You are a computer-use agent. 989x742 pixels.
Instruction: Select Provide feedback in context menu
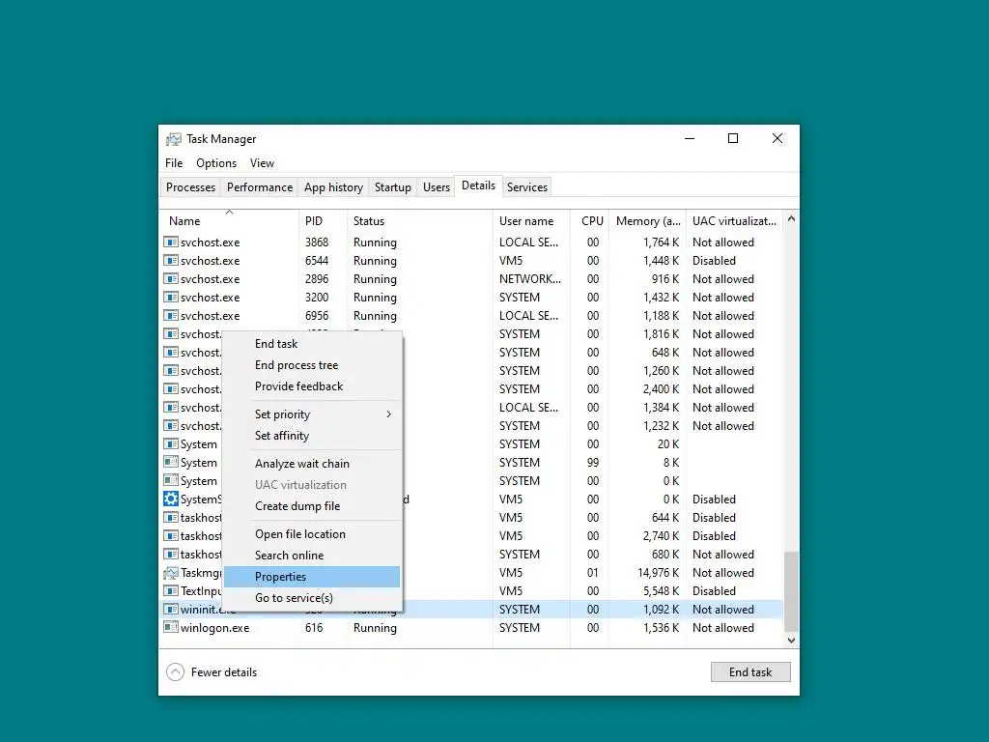coord(312,386)
